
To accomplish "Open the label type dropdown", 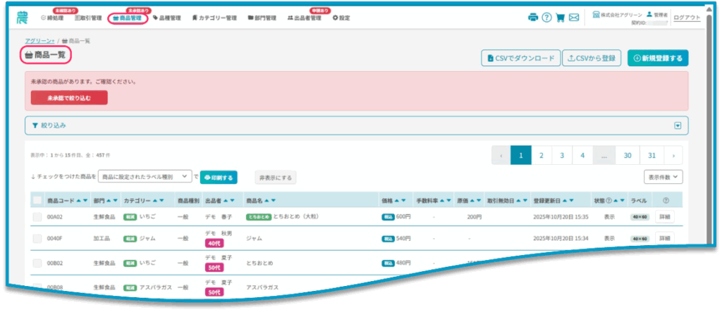I will pos(144,177).
